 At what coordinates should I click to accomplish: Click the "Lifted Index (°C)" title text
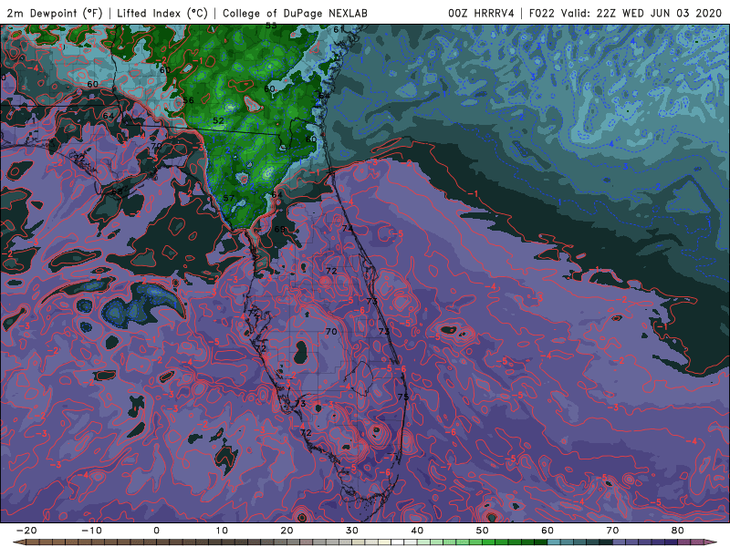pyautogui.click(x=162, y=13)
